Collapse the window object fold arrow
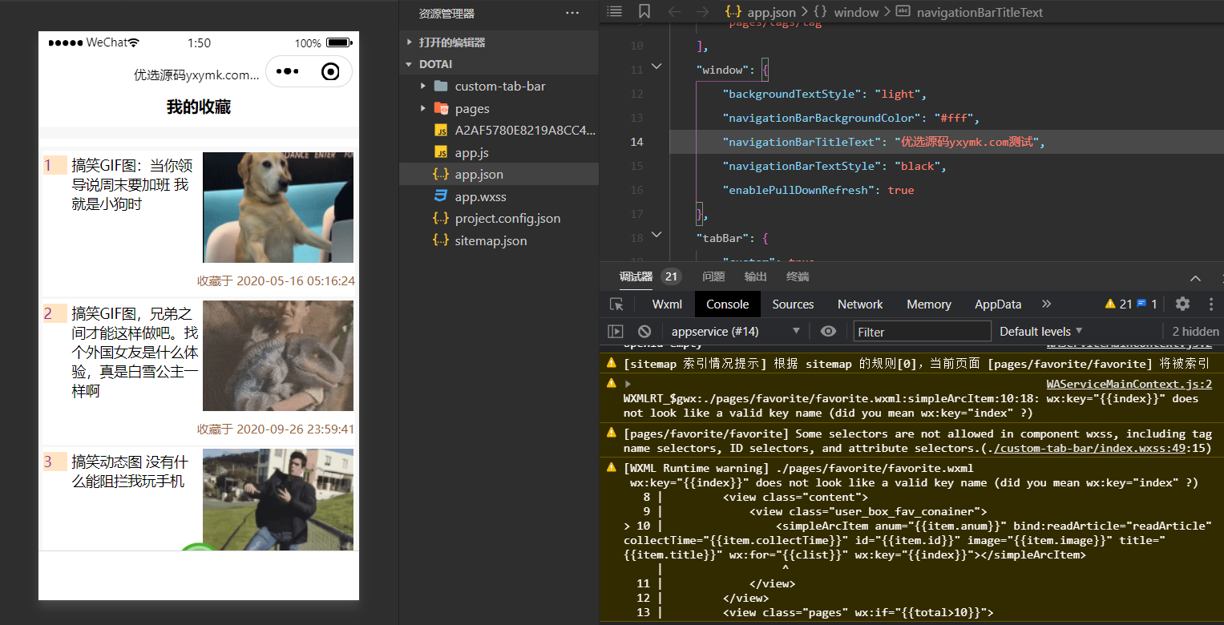1224x625 pixels. 656,67
